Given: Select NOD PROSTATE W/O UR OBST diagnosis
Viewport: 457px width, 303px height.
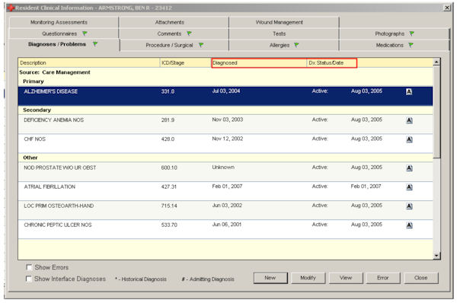Looking at the screenshot, I should [x=225, y=172].
